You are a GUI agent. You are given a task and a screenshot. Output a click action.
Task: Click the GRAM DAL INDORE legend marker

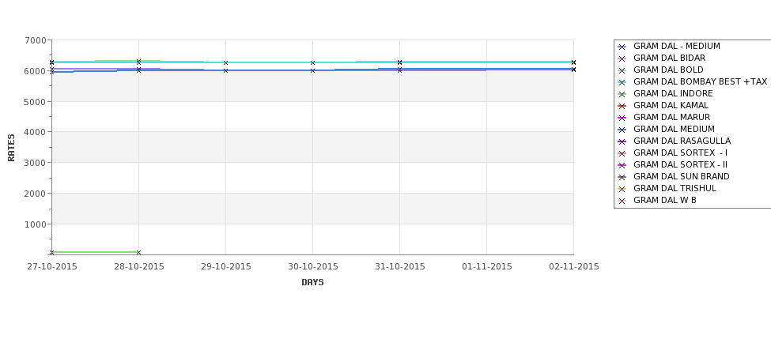622,94
